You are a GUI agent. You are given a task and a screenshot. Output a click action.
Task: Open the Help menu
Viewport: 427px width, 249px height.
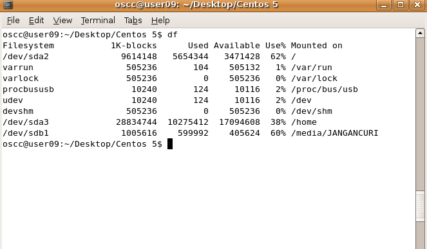point(160,21)
